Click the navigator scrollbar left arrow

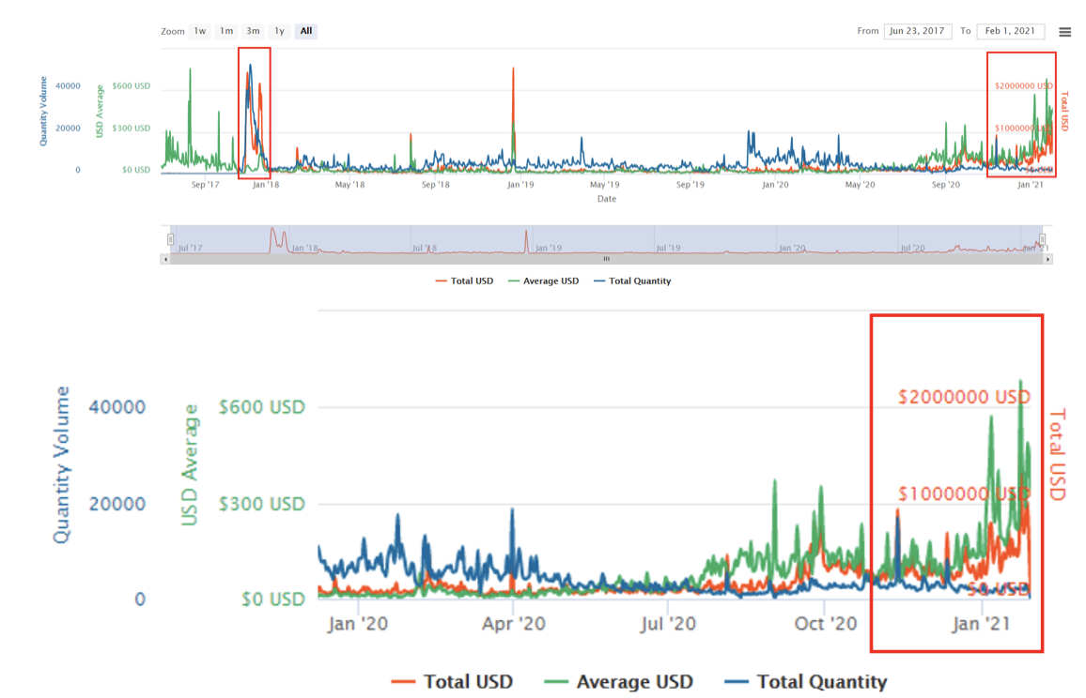click(165, 259)
